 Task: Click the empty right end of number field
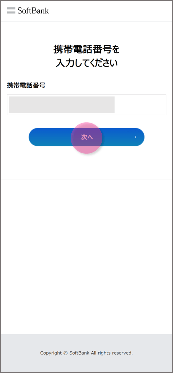click(x=140, y=105)
